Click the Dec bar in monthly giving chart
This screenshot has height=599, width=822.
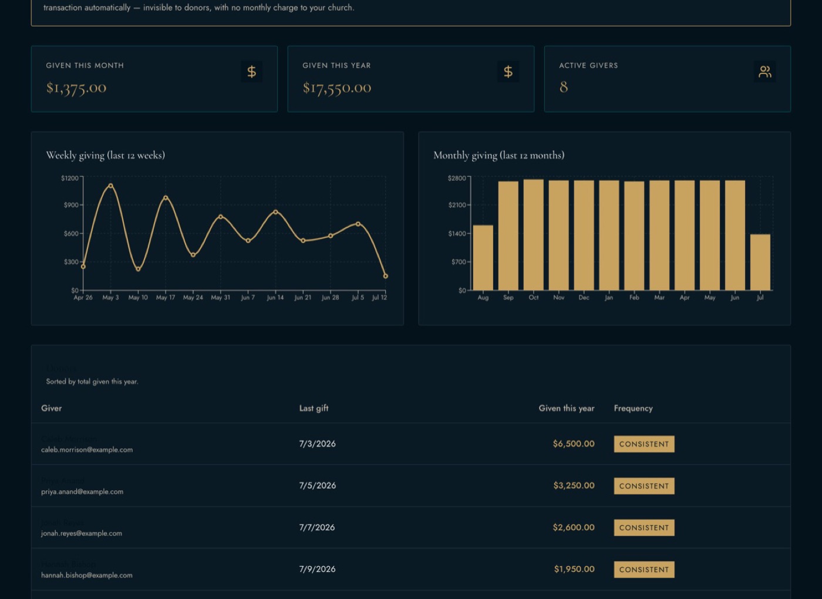pyautogui.click(x=584, y=235)
